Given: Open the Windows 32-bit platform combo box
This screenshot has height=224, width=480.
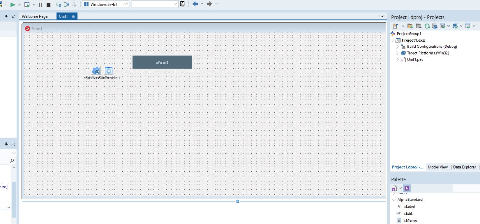Looking at the screenshot, I should click(x=105, y=4).
